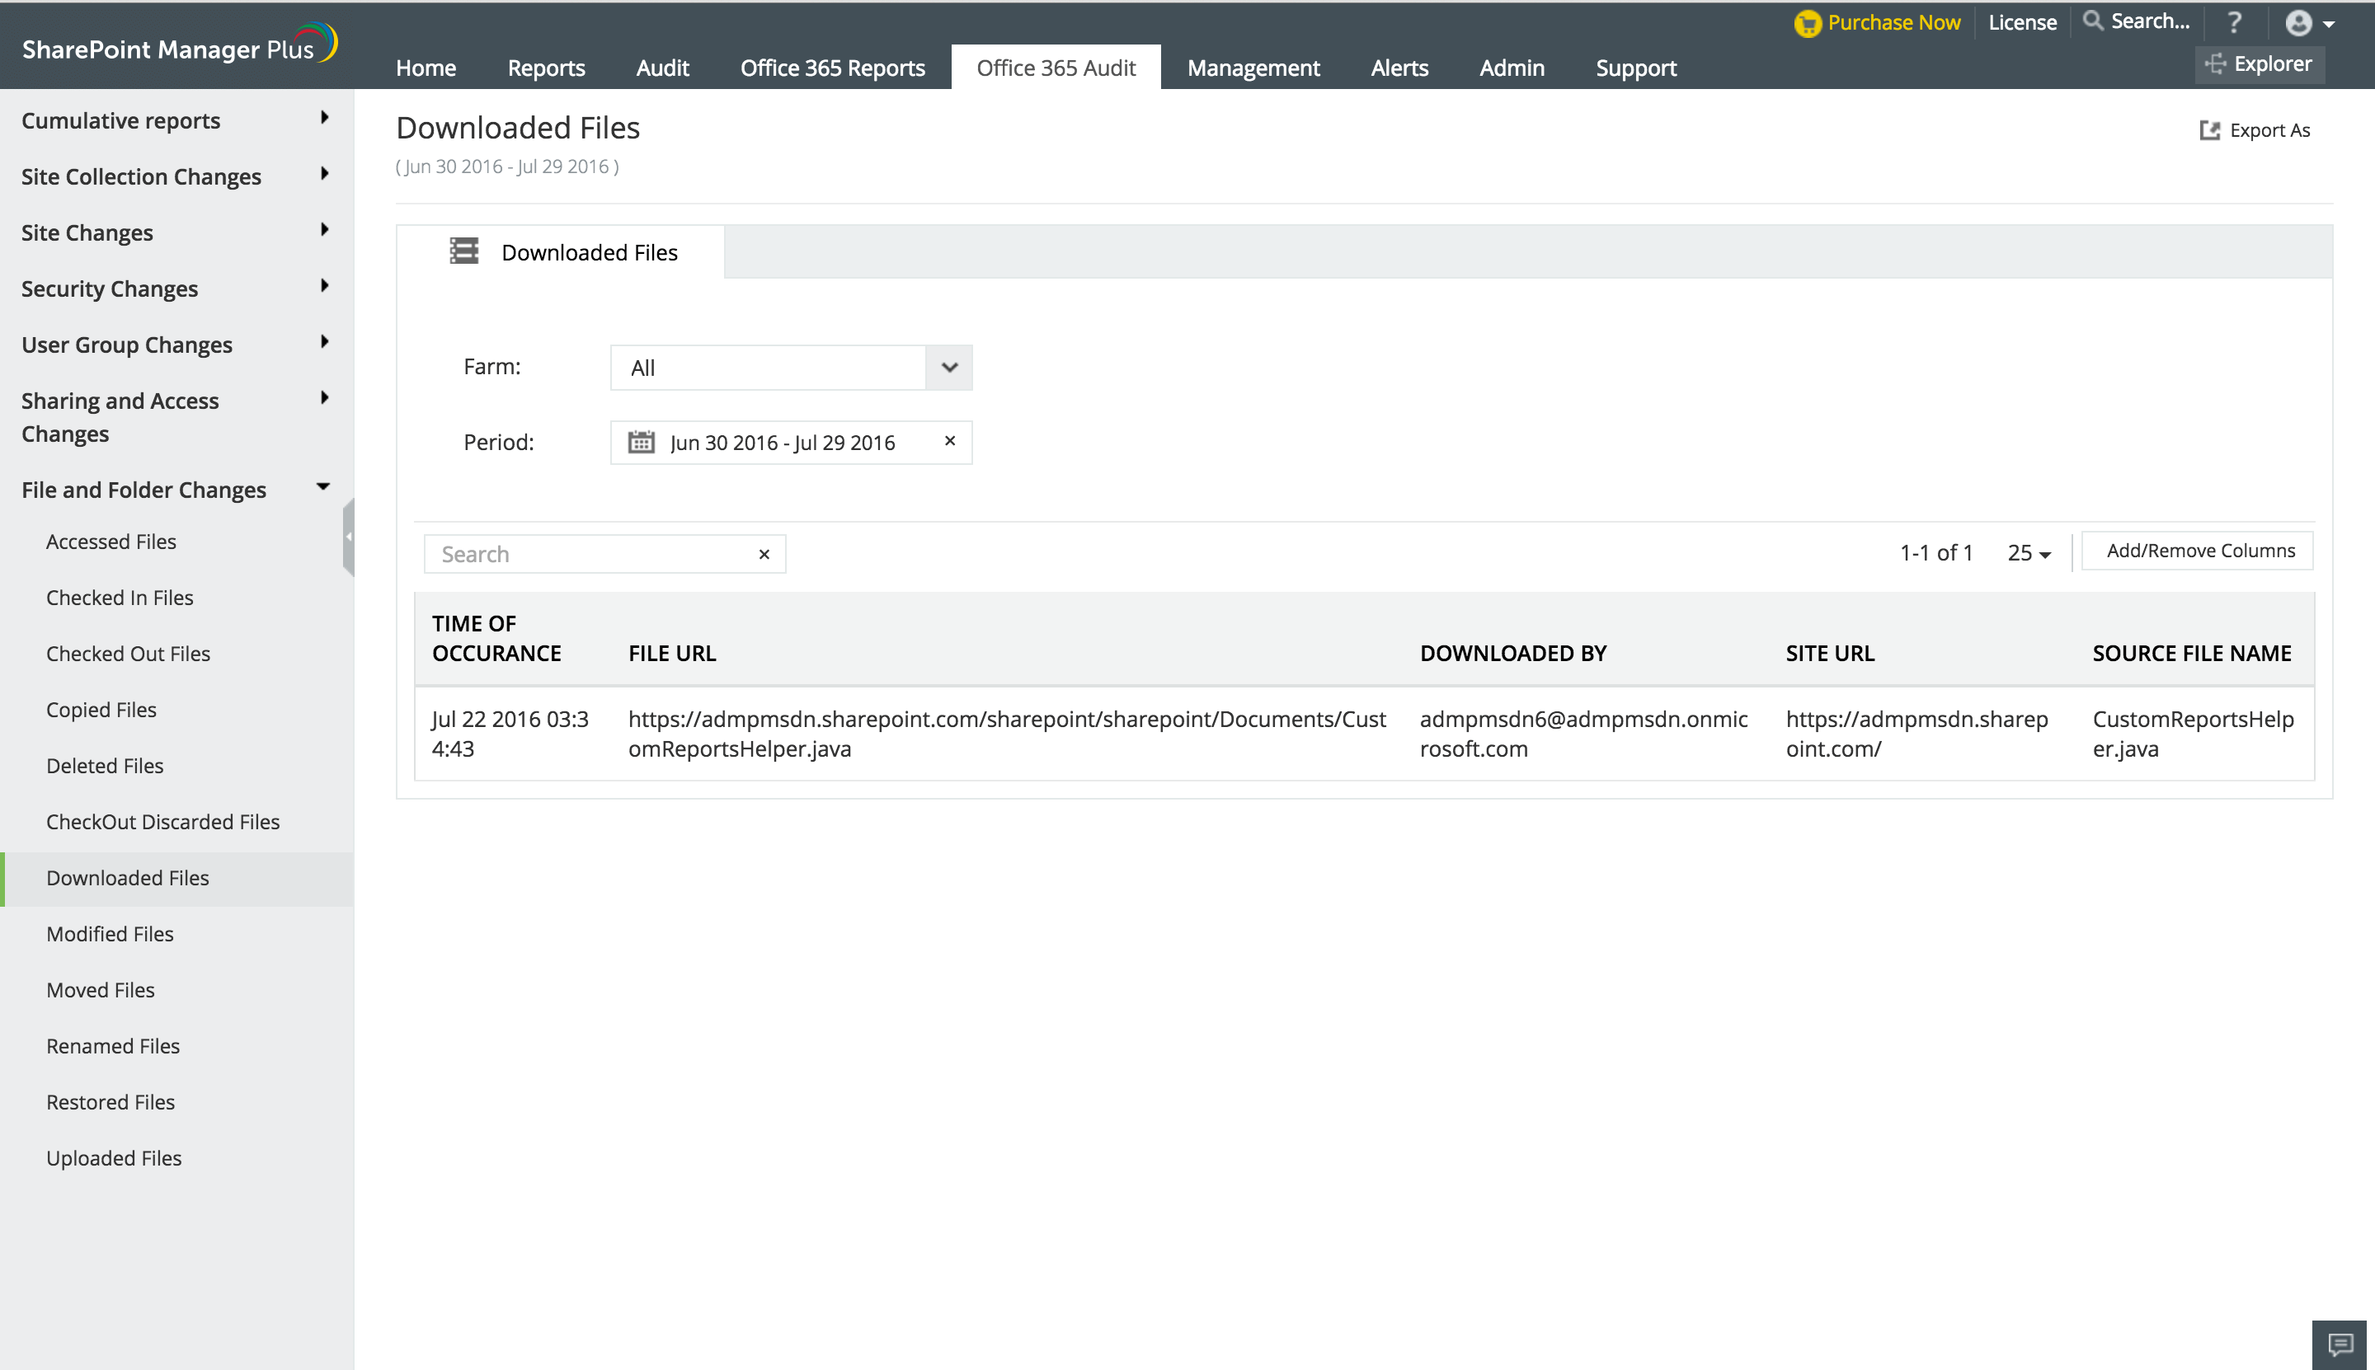Open the Management tab

coord(1253,68)
